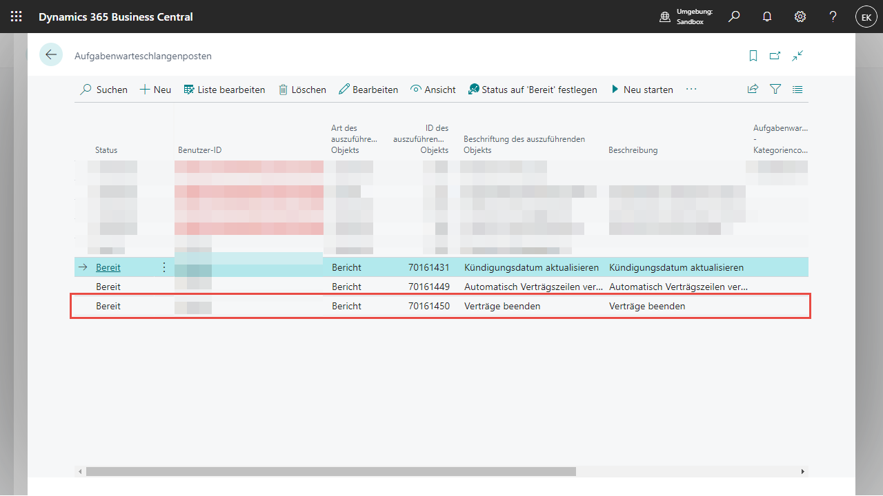Open the notifications bell

[x=767, y=17]
